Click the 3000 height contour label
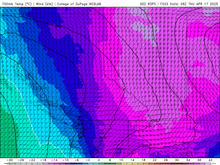The width and height of the screenshot is (220, 165). [154, 121]
